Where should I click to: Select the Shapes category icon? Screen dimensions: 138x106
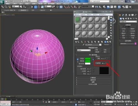click(123, 19)
